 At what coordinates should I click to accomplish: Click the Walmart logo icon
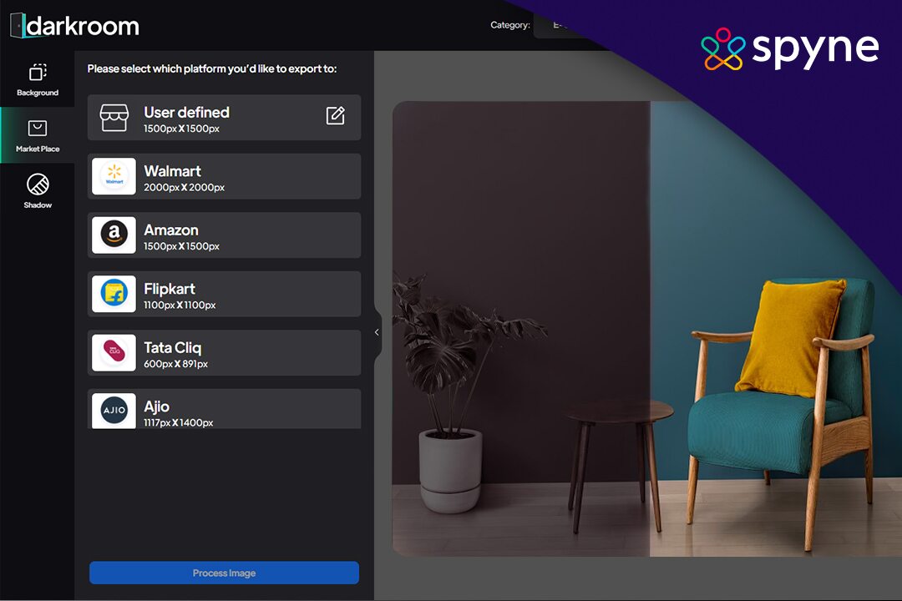[x=114, y=176]
